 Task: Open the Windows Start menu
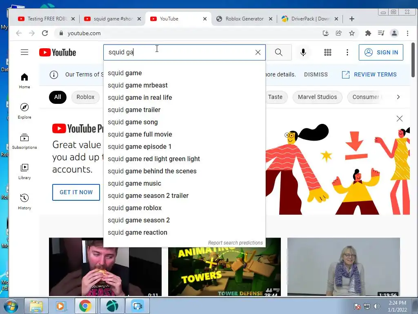pyautogui.click(x=11, y=306)
